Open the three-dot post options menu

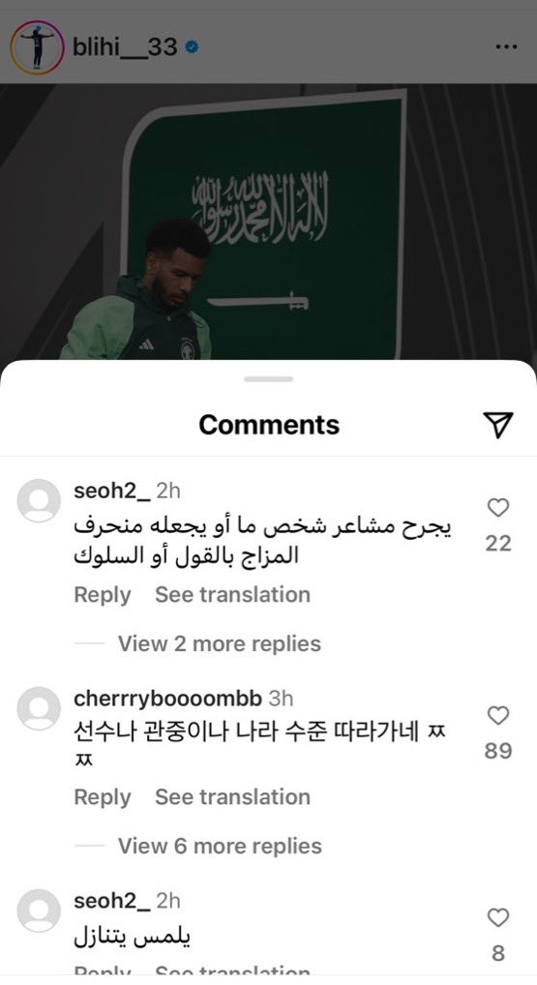click(506, 47)
